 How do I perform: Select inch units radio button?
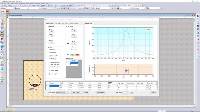click(49, 74)
